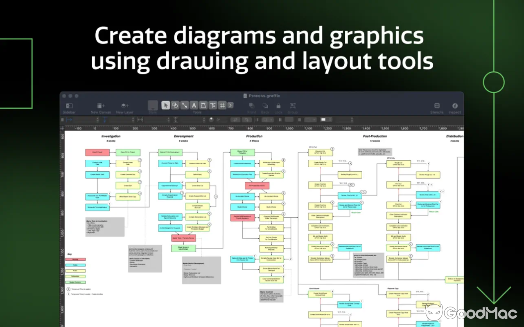Flip the selection horizontally
Image resolution: width=524 pixels, height=327 pixels.
click(235, 119)
